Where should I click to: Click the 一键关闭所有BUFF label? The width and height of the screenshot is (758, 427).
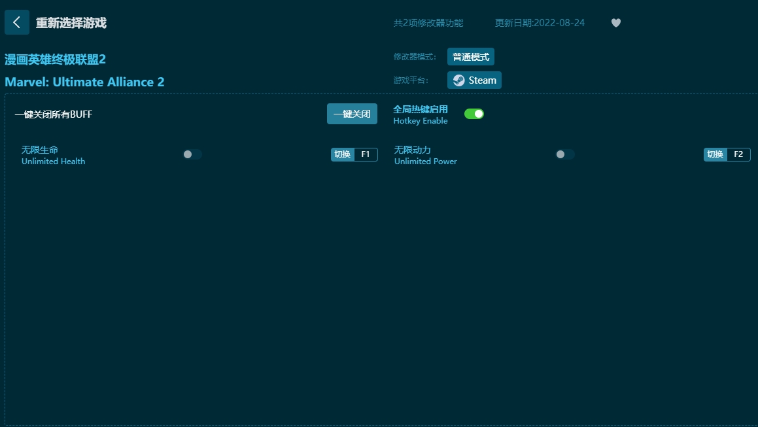pos(54,114)
